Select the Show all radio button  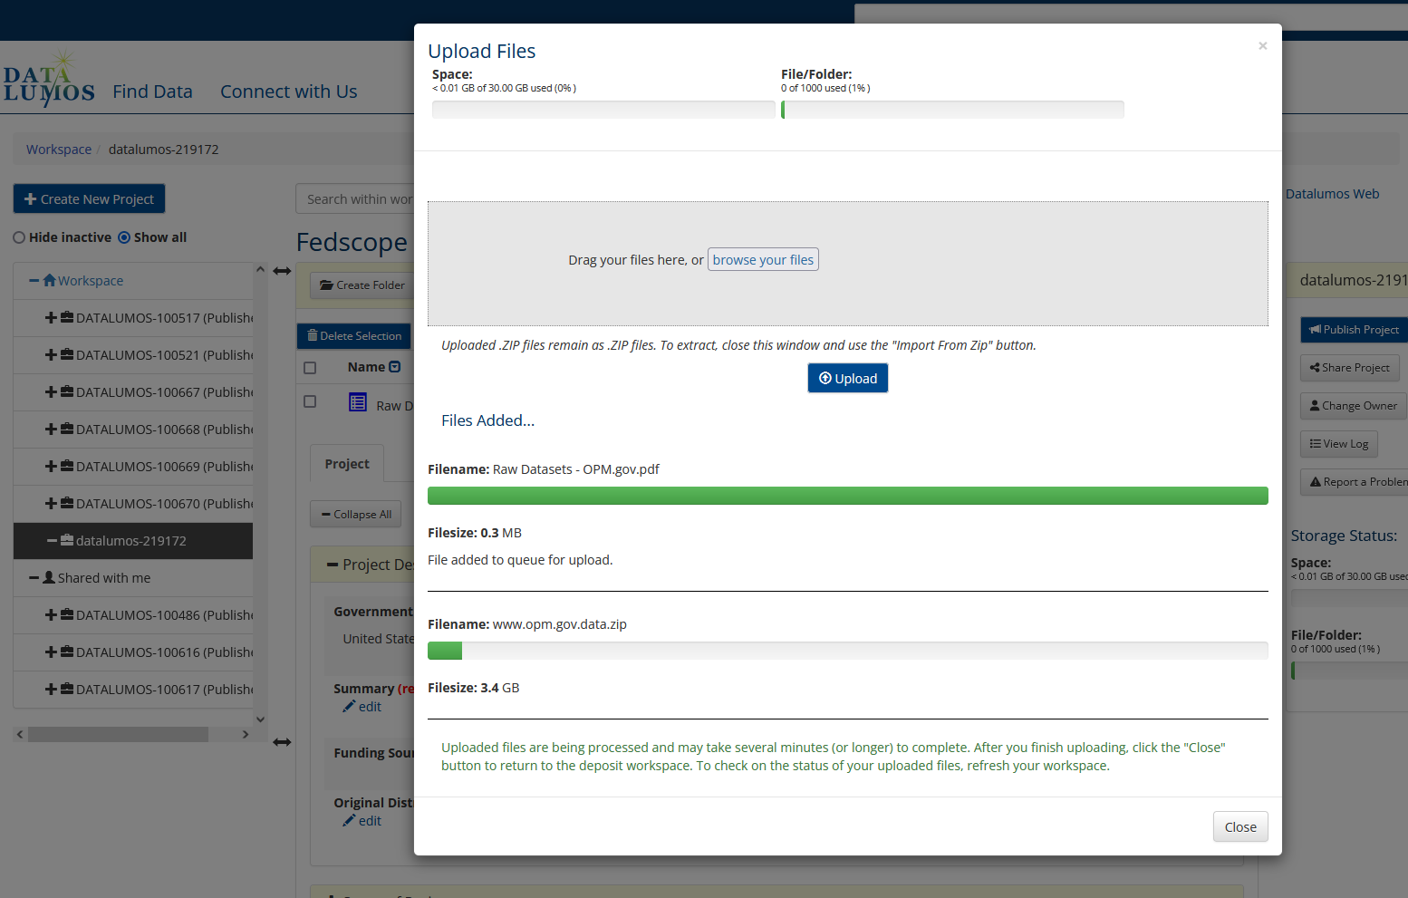click(124, 237)
